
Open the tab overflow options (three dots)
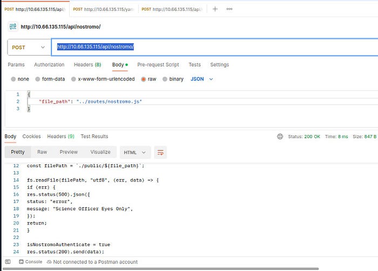coord(230,9)
